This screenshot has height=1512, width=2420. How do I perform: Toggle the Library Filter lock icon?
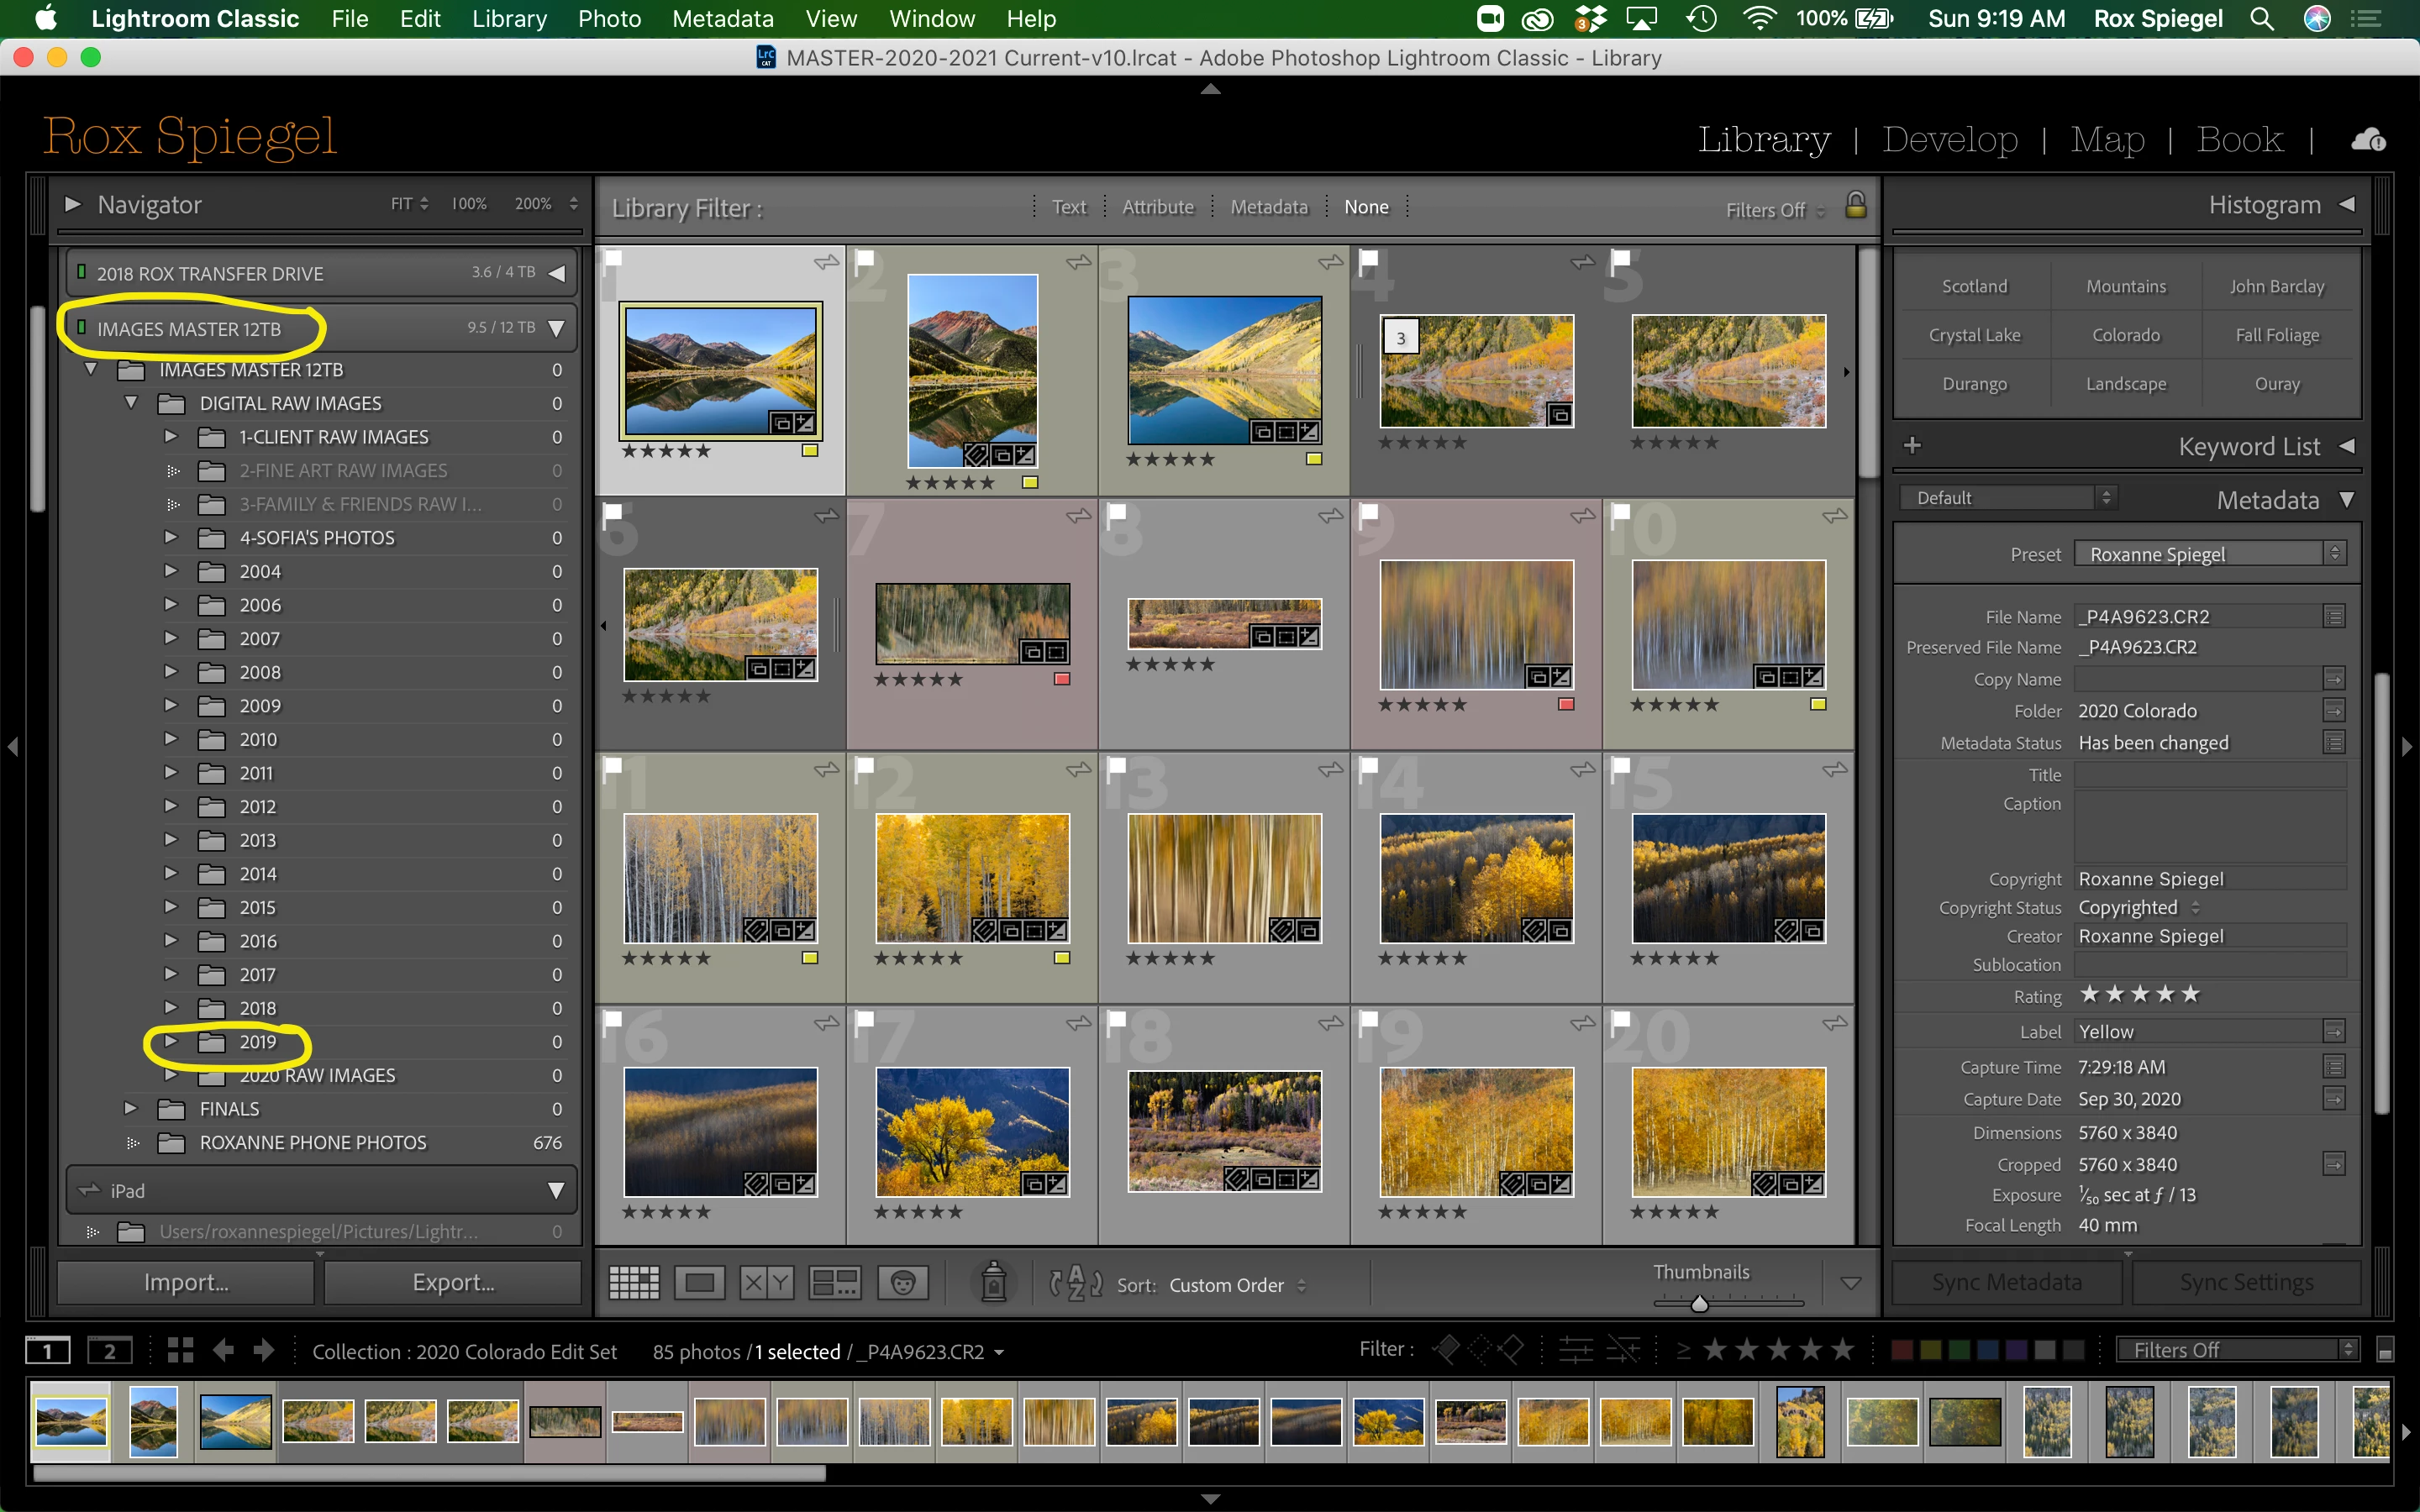[1856, 206]
